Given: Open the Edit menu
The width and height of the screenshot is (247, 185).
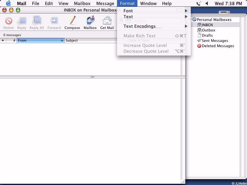Looking at the screenshot, I should (x=49, y=3).
